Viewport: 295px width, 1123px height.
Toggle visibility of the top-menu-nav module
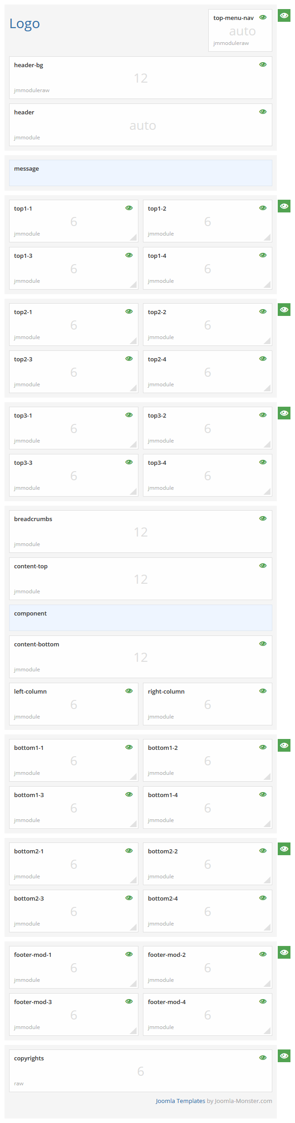[x=263, y=17]
